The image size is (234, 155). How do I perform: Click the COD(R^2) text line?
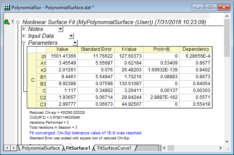coord(54,118)
